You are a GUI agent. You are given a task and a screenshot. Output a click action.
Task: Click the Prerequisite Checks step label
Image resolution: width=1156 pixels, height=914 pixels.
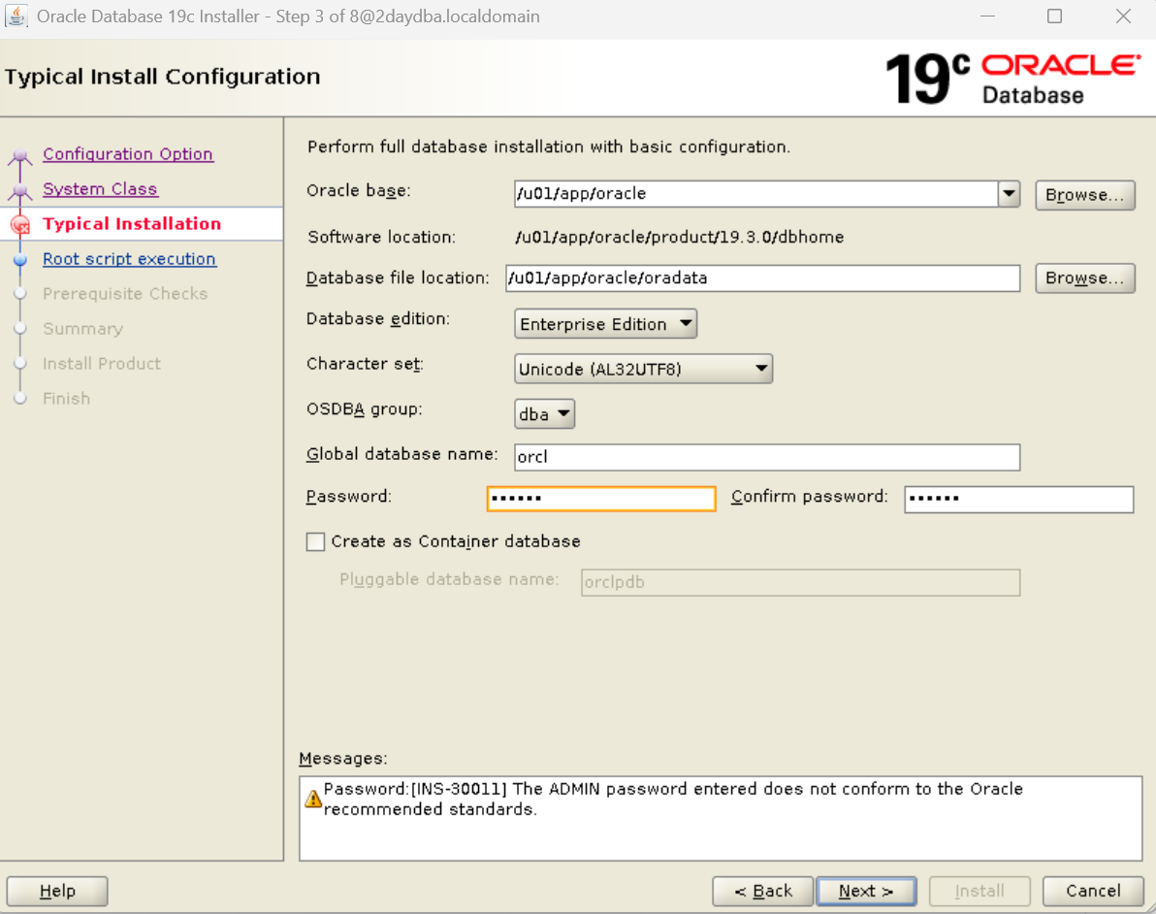click(x=124, y=294)
